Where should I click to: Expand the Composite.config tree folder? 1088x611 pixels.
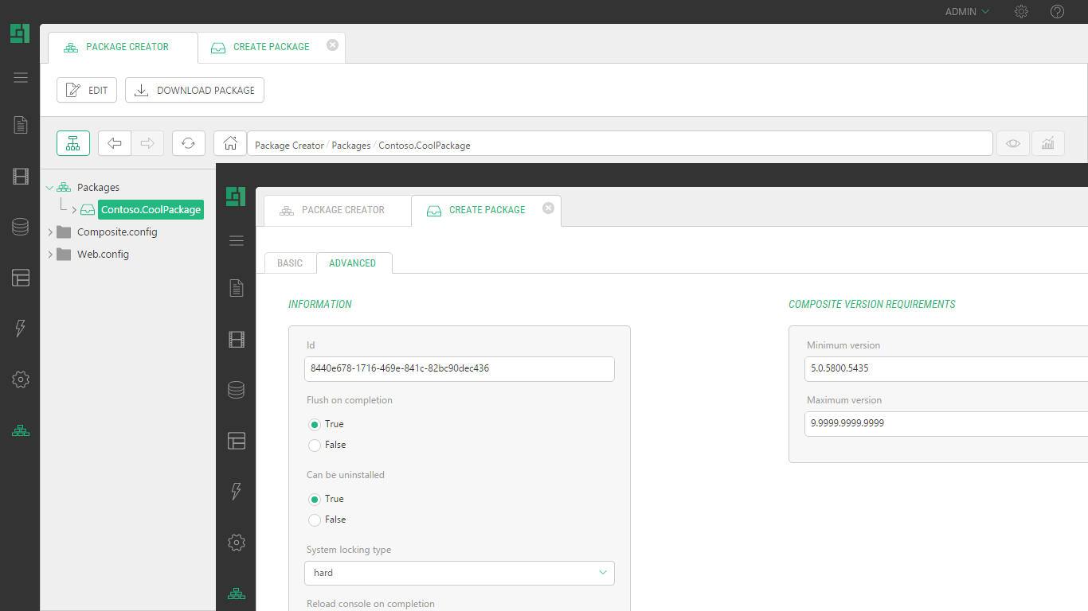50,232
